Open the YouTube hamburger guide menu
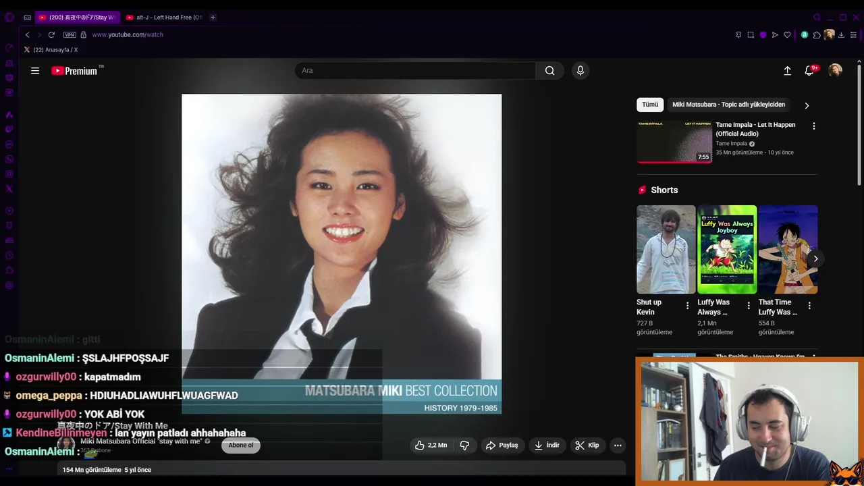This screenshot has width=864, height=486. (x=35, y=71)
